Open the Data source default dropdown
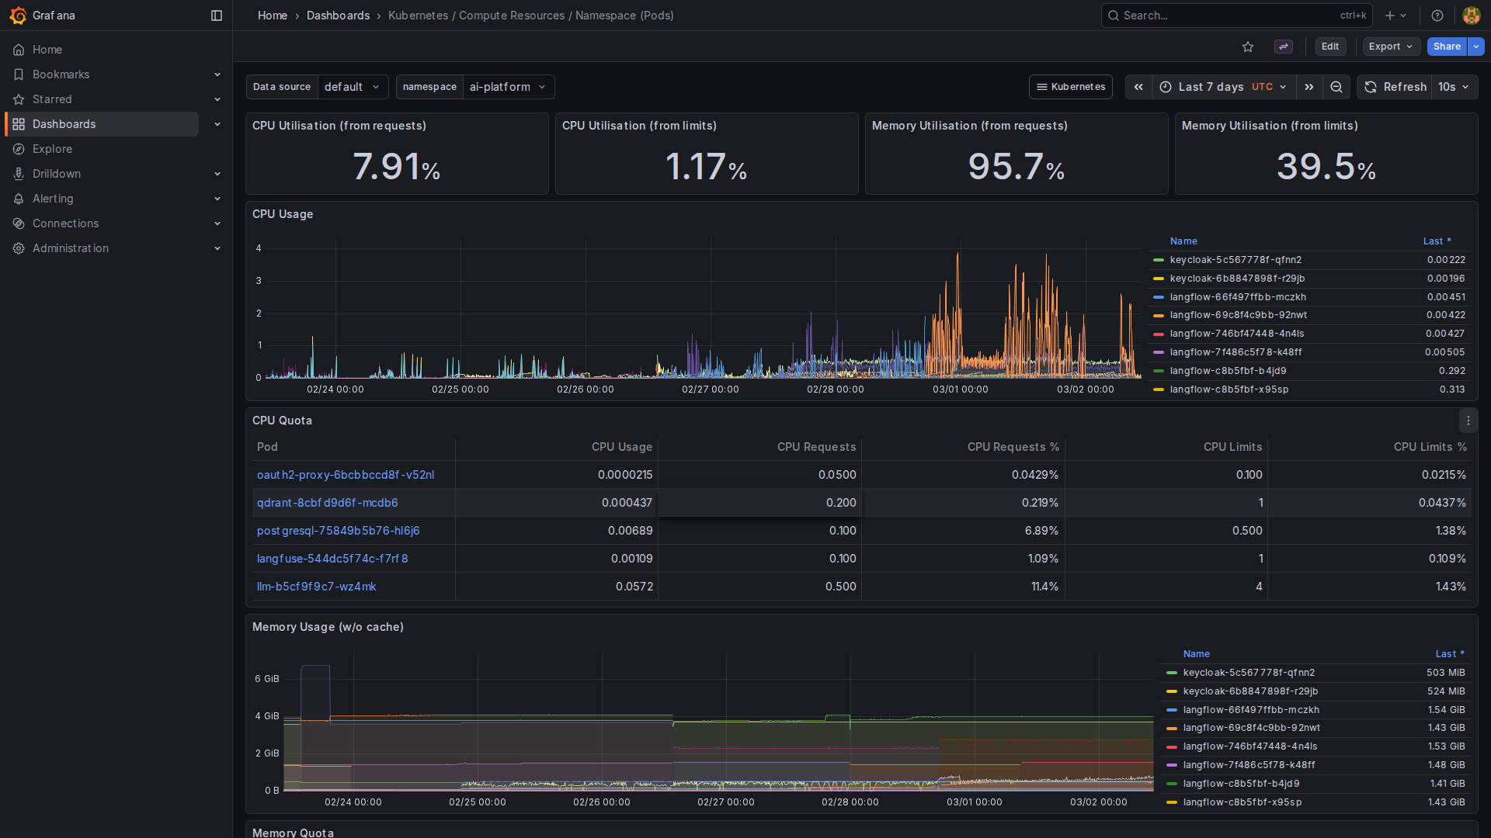The width and height of the screenshot is (1491, 838). (352, 87)
